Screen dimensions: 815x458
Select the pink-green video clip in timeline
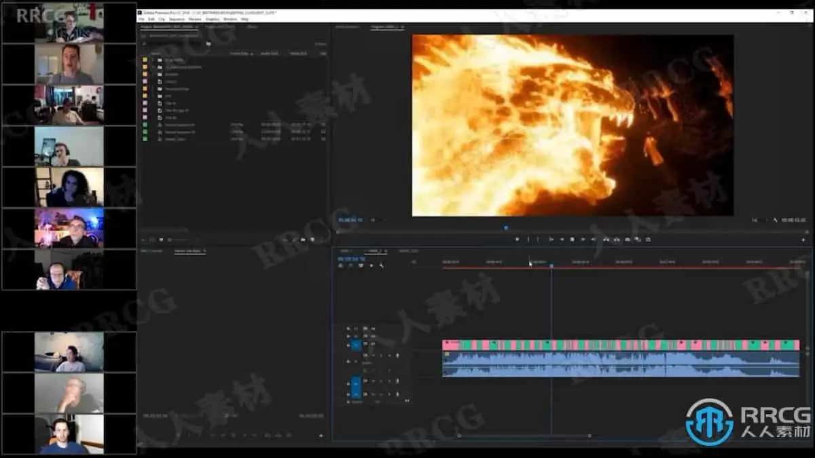(x=621, y=345)
